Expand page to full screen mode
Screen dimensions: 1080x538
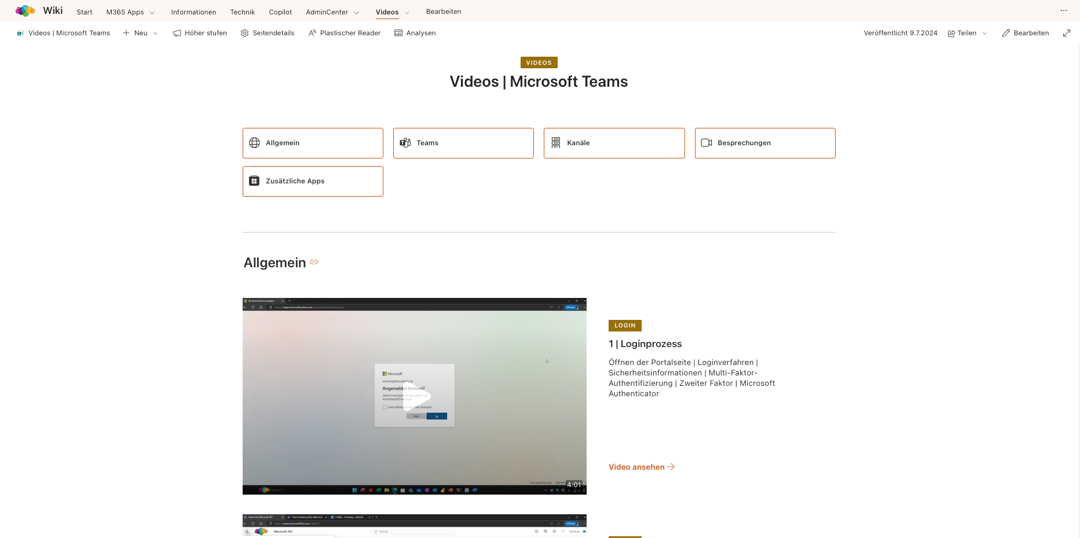tap(1066, 34)
